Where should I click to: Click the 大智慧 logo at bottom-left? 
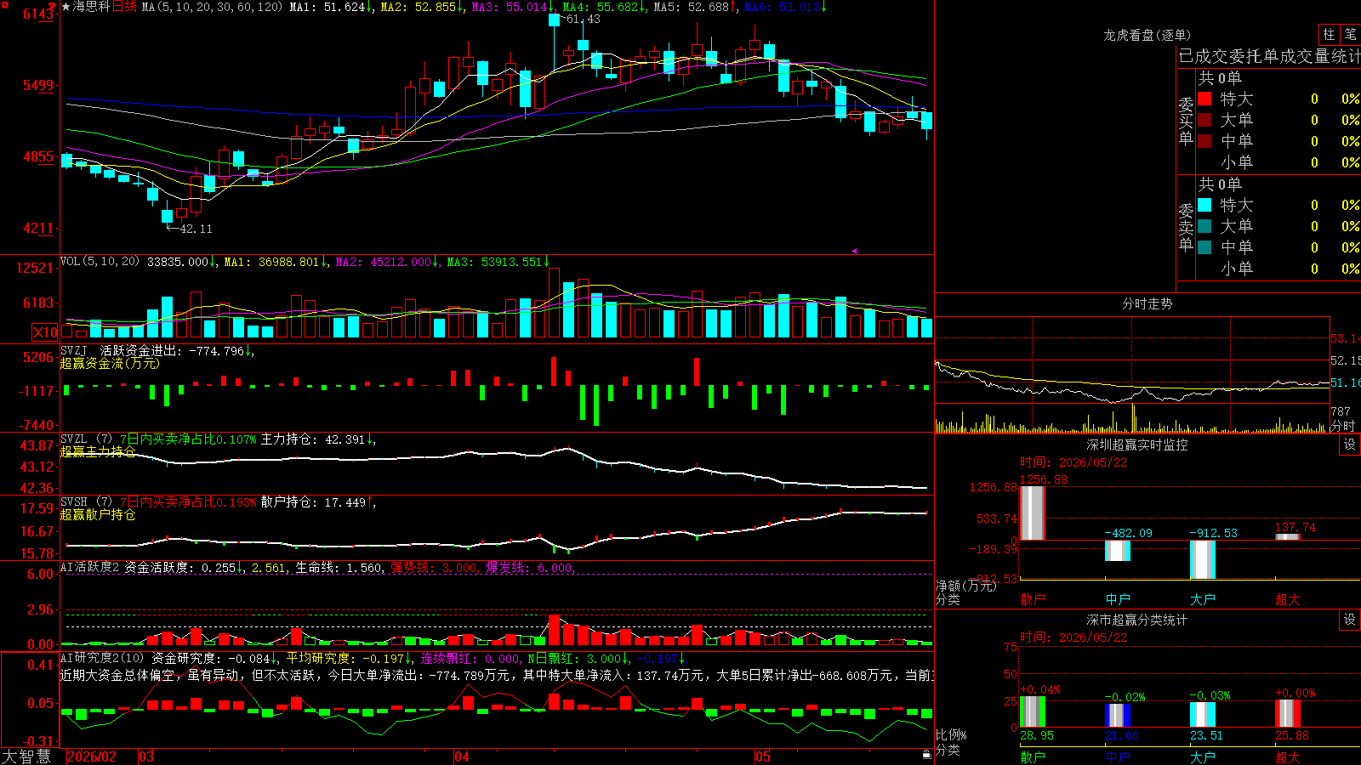tap(26, 756)
